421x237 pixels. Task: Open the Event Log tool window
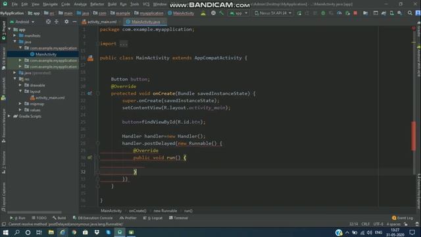tap(402, 218)
